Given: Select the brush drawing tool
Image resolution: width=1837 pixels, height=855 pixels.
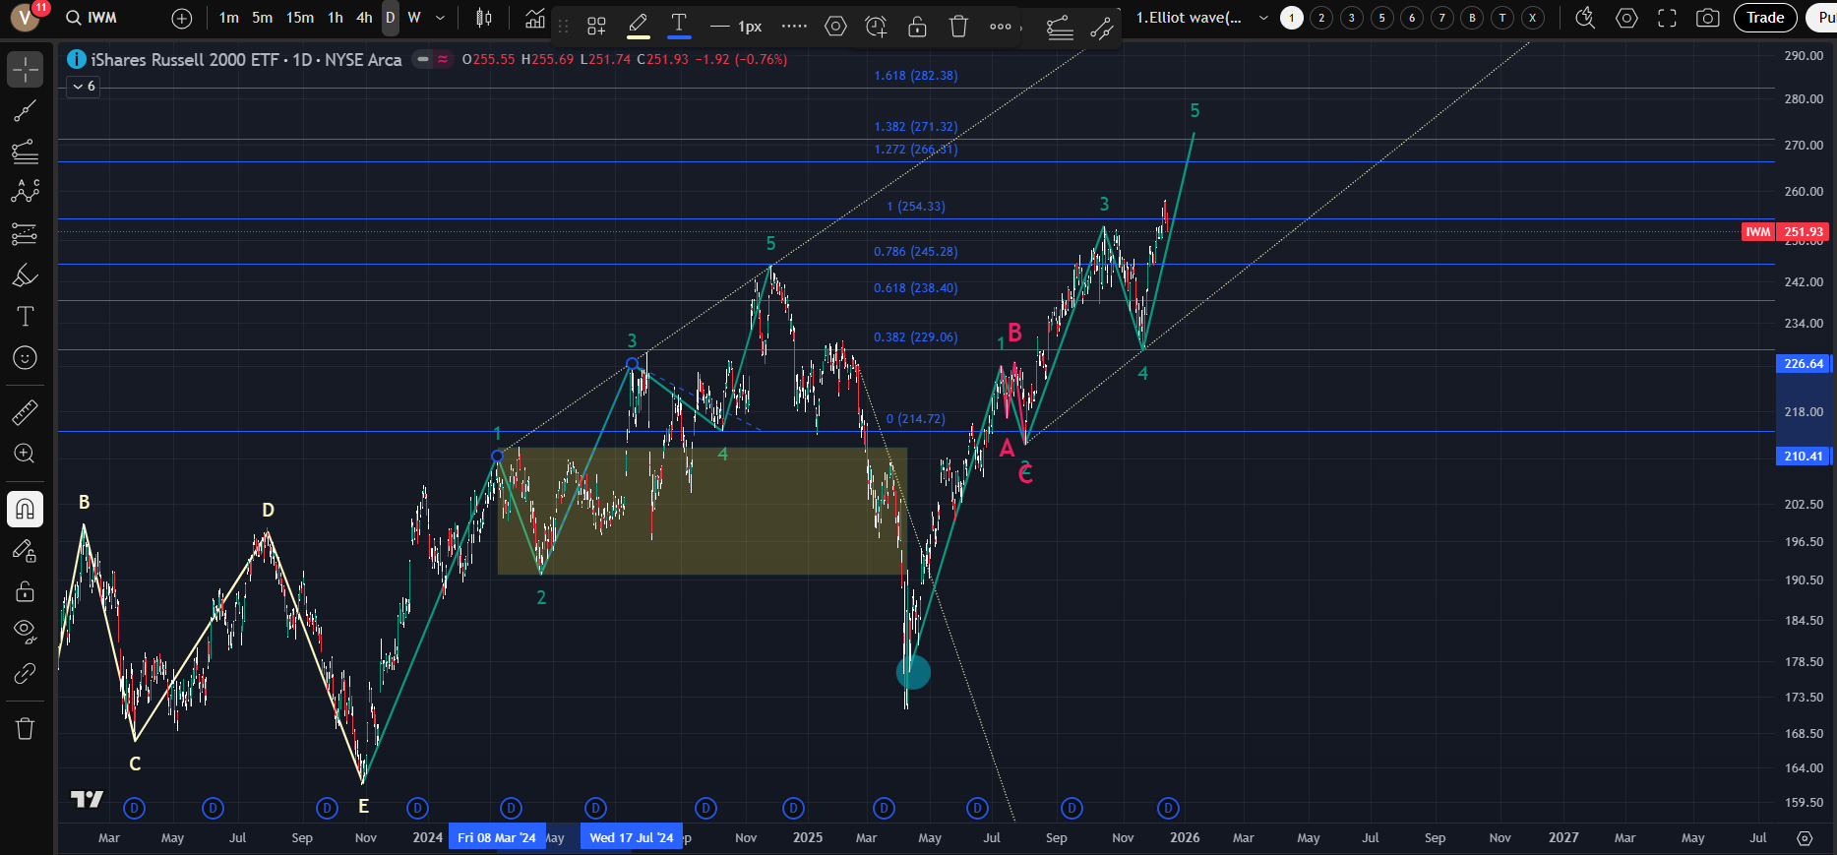Looking at the screenshot, I should [x=25, y=276].
